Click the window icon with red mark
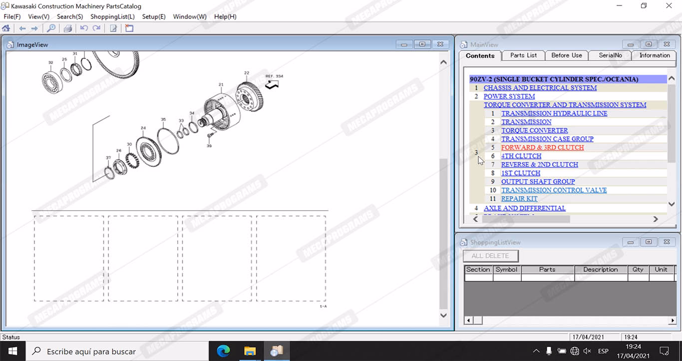The image size is (682, 361). [129, 28]
